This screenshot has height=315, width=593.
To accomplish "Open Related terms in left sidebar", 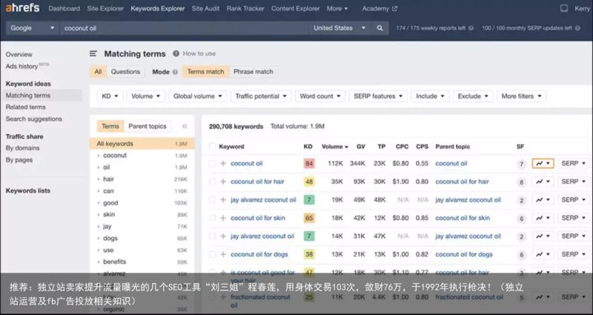I will [x=26, y=107].
